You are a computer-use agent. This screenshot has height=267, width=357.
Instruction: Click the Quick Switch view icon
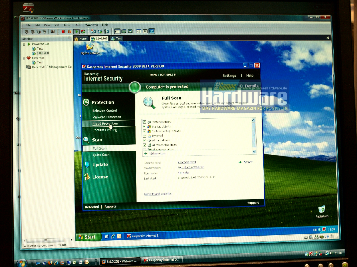click(124, 31)
